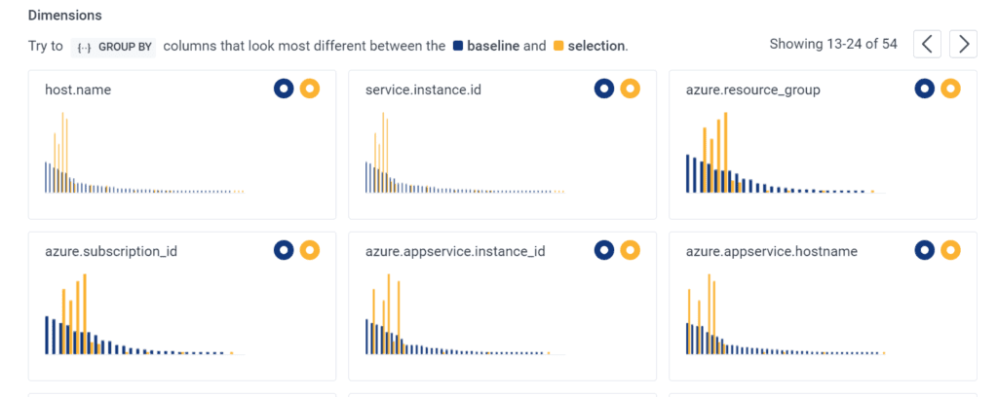
Task: Toggle selection circle on host.name card
Action: (310, 90)
